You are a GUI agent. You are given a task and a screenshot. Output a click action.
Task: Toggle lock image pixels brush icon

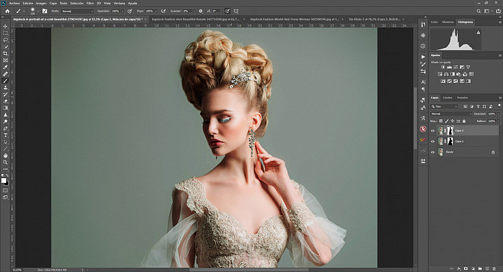click(x=447, y=121)
